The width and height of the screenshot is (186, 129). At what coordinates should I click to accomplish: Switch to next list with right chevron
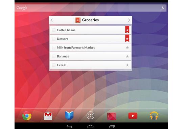129,20
